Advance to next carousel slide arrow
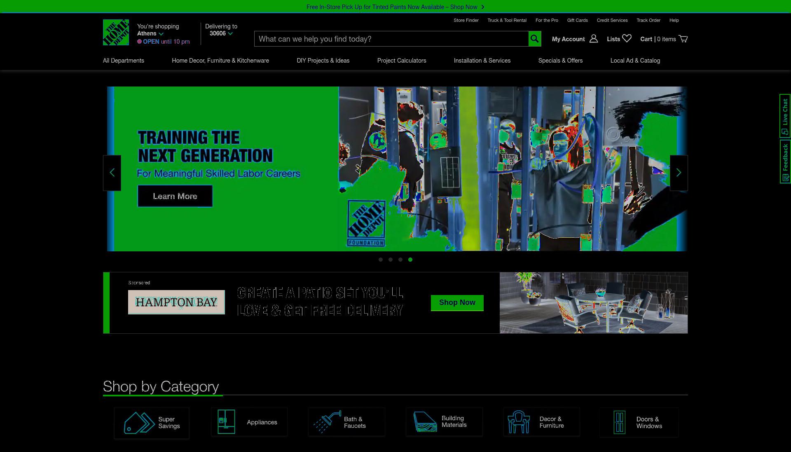This screenshot has width=791, height=452. [679, 173]
